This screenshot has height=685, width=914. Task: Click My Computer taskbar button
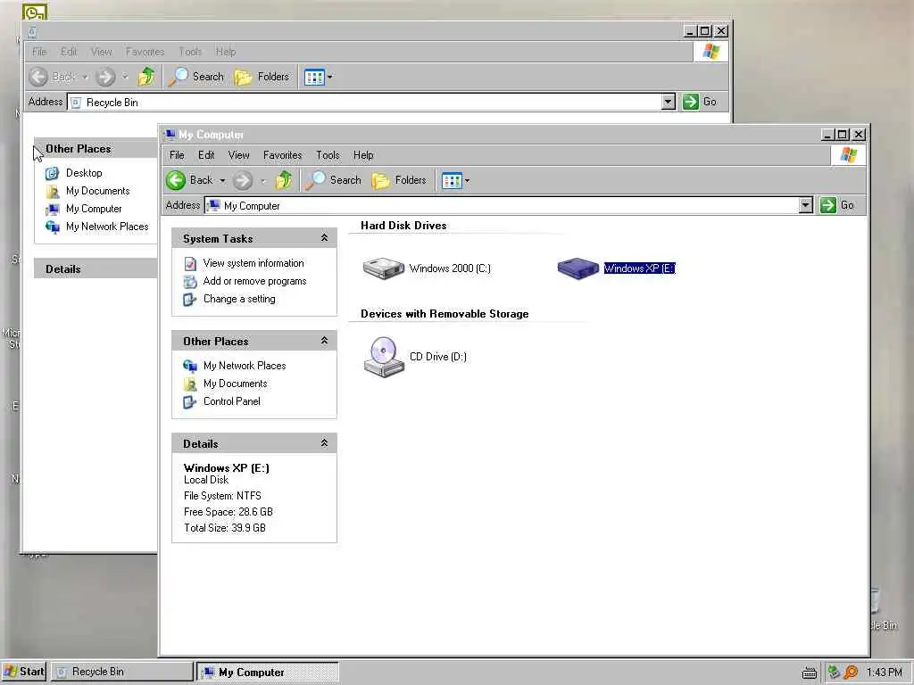(267, 672)
